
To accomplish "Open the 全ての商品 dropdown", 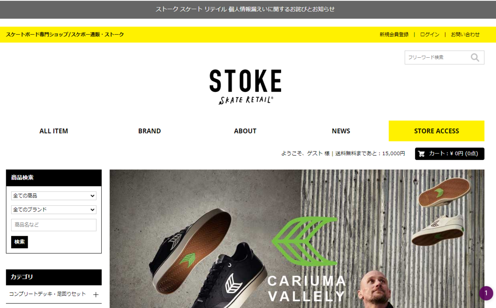I will tap(54, 196).
